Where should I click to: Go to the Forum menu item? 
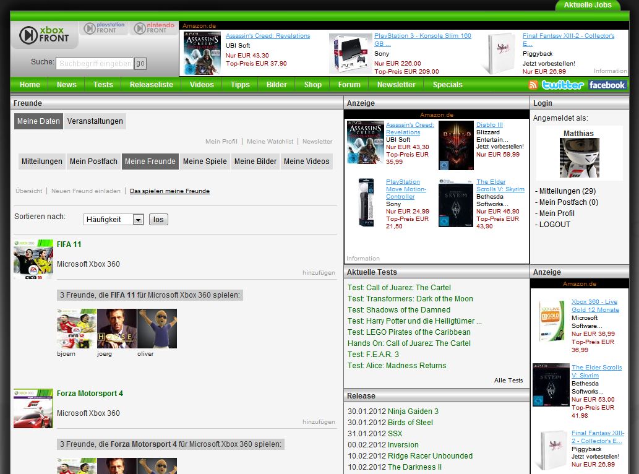pos(349,85)
